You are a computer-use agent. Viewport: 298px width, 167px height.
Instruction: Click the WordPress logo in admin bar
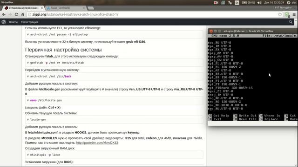[x=4, y=22]
